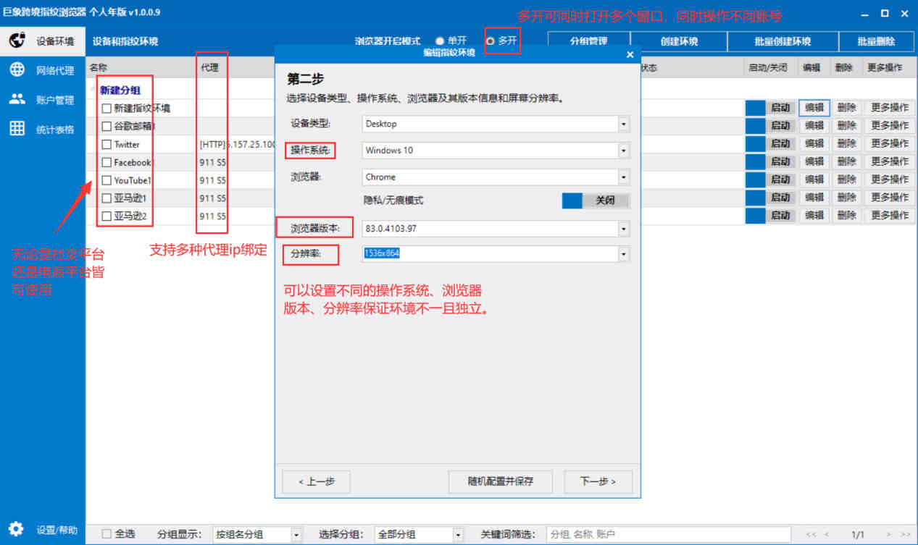The width and height of the screenshot is (918, 545).
Task: Click 删除 for 谷歌邮箱 row
Action: [x=846, y=126]
